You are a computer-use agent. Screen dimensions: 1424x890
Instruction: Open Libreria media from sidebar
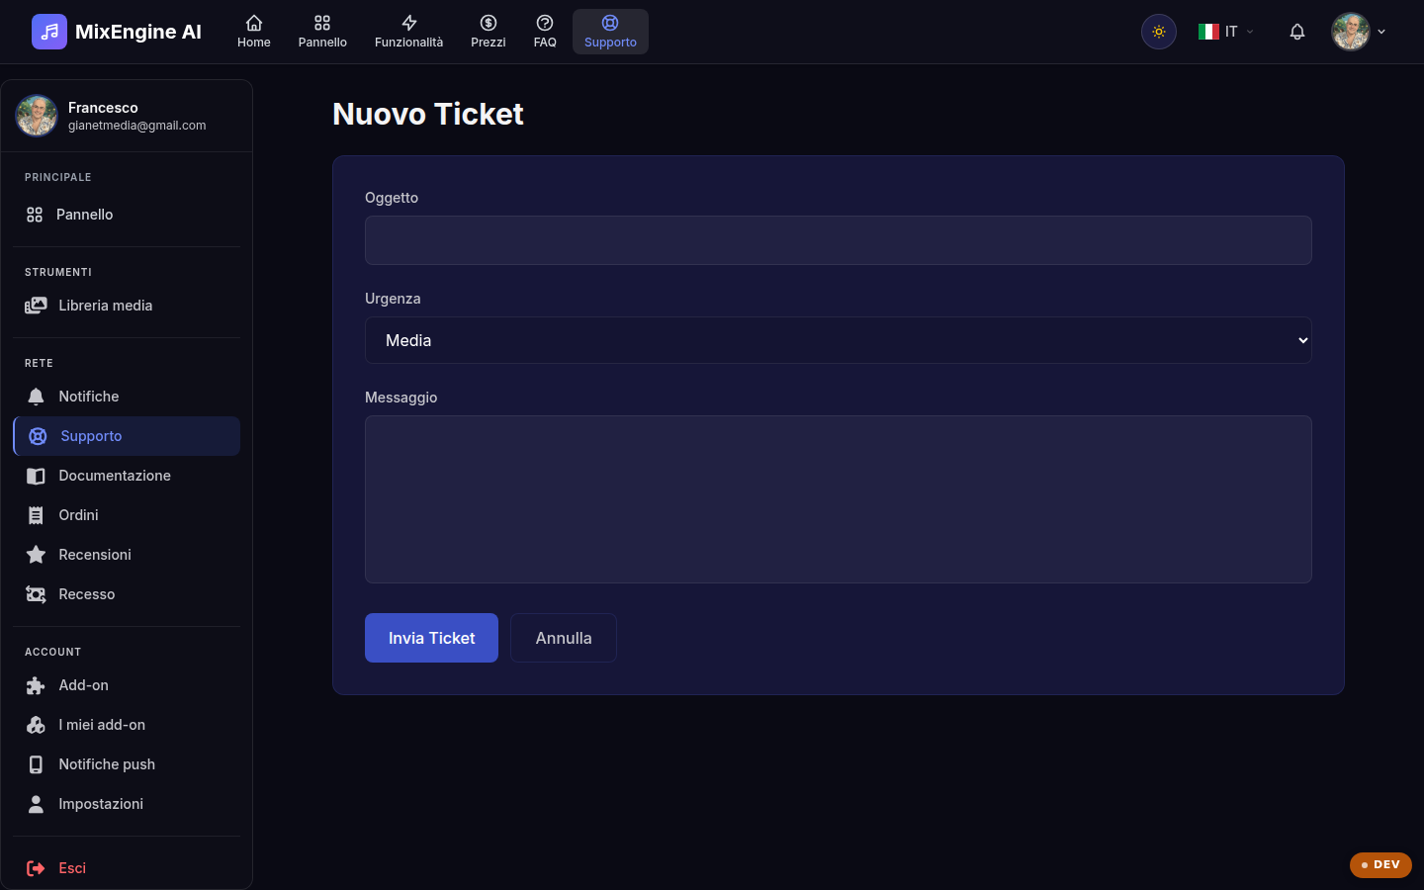coord(127,306)
